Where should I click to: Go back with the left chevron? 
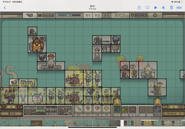(5, 8)
